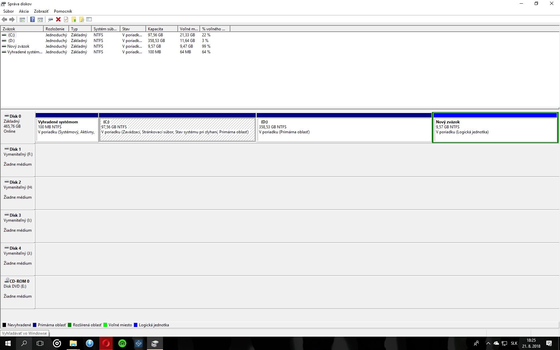Click the Back arrow in the toolbar
The width and height of the screenshot is (560, 350).
(x=4, y=19)
